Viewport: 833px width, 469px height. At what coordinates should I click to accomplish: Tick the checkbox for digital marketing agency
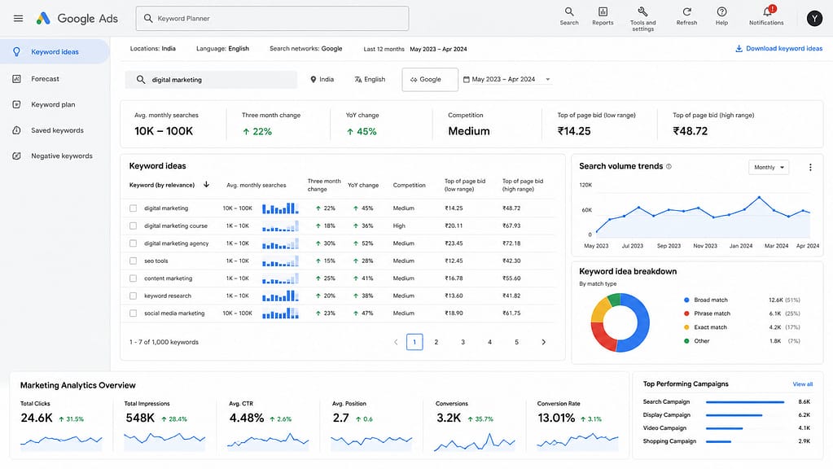[134, 243]
